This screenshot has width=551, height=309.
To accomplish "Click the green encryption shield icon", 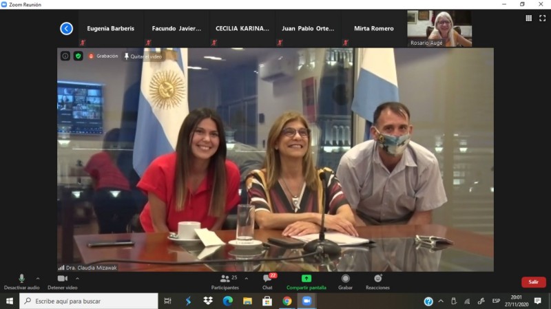I will click(x=78, y=56).
